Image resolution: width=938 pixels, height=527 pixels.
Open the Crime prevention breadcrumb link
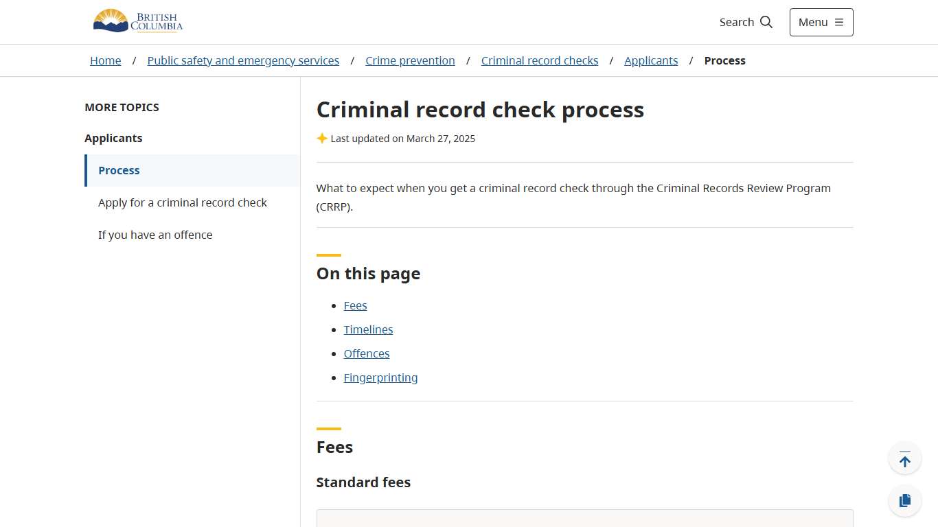[410, 60]
